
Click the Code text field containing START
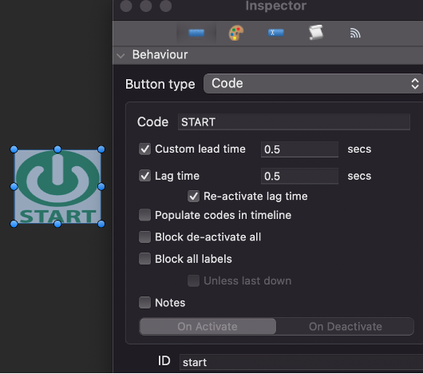pyautogui.click(x=294, y=122)
